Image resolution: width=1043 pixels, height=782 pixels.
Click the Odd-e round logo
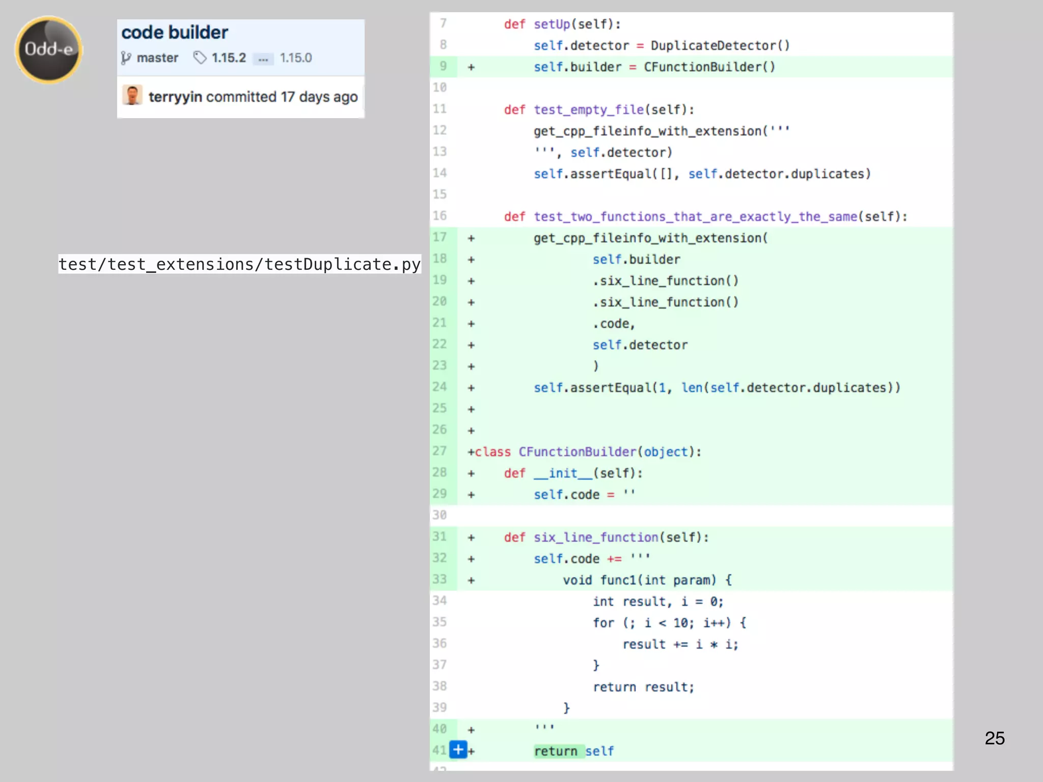click(48, 49)
